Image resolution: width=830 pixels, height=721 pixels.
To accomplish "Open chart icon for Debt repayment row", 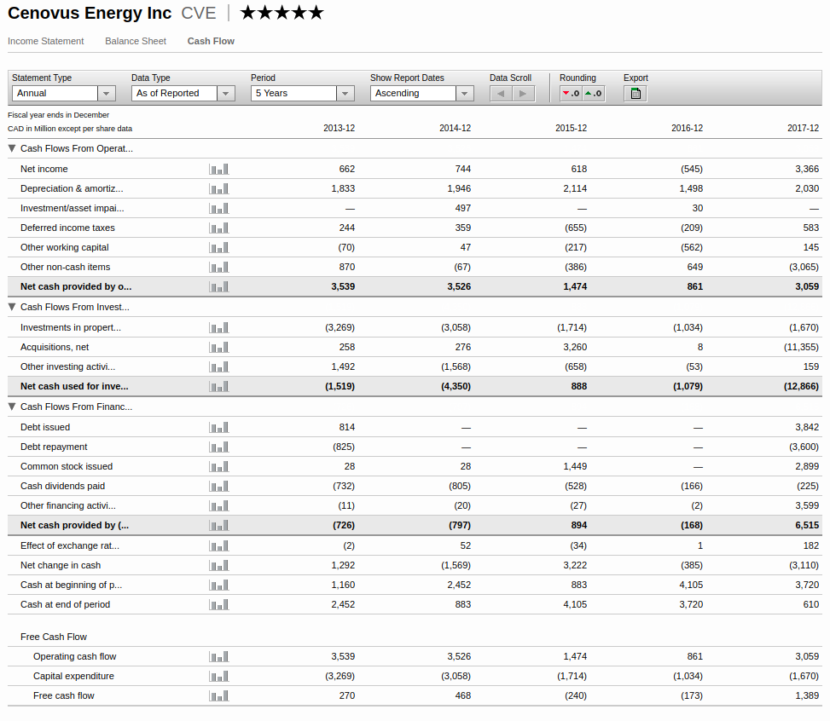I will coord(219,447).
